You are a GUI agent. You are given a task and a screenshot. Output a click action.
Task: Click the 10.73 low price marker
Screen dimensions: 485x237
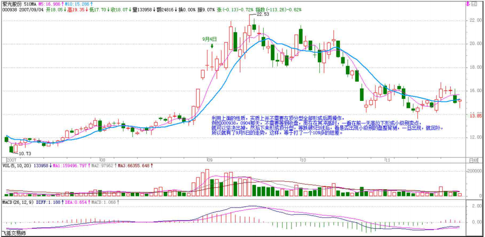click(x=24, y=154)
